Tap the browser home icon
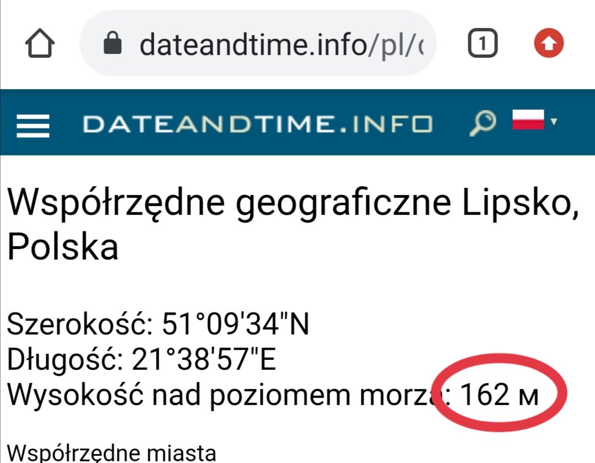This screenshot has height=463, width=595. (x=41, y=44)
